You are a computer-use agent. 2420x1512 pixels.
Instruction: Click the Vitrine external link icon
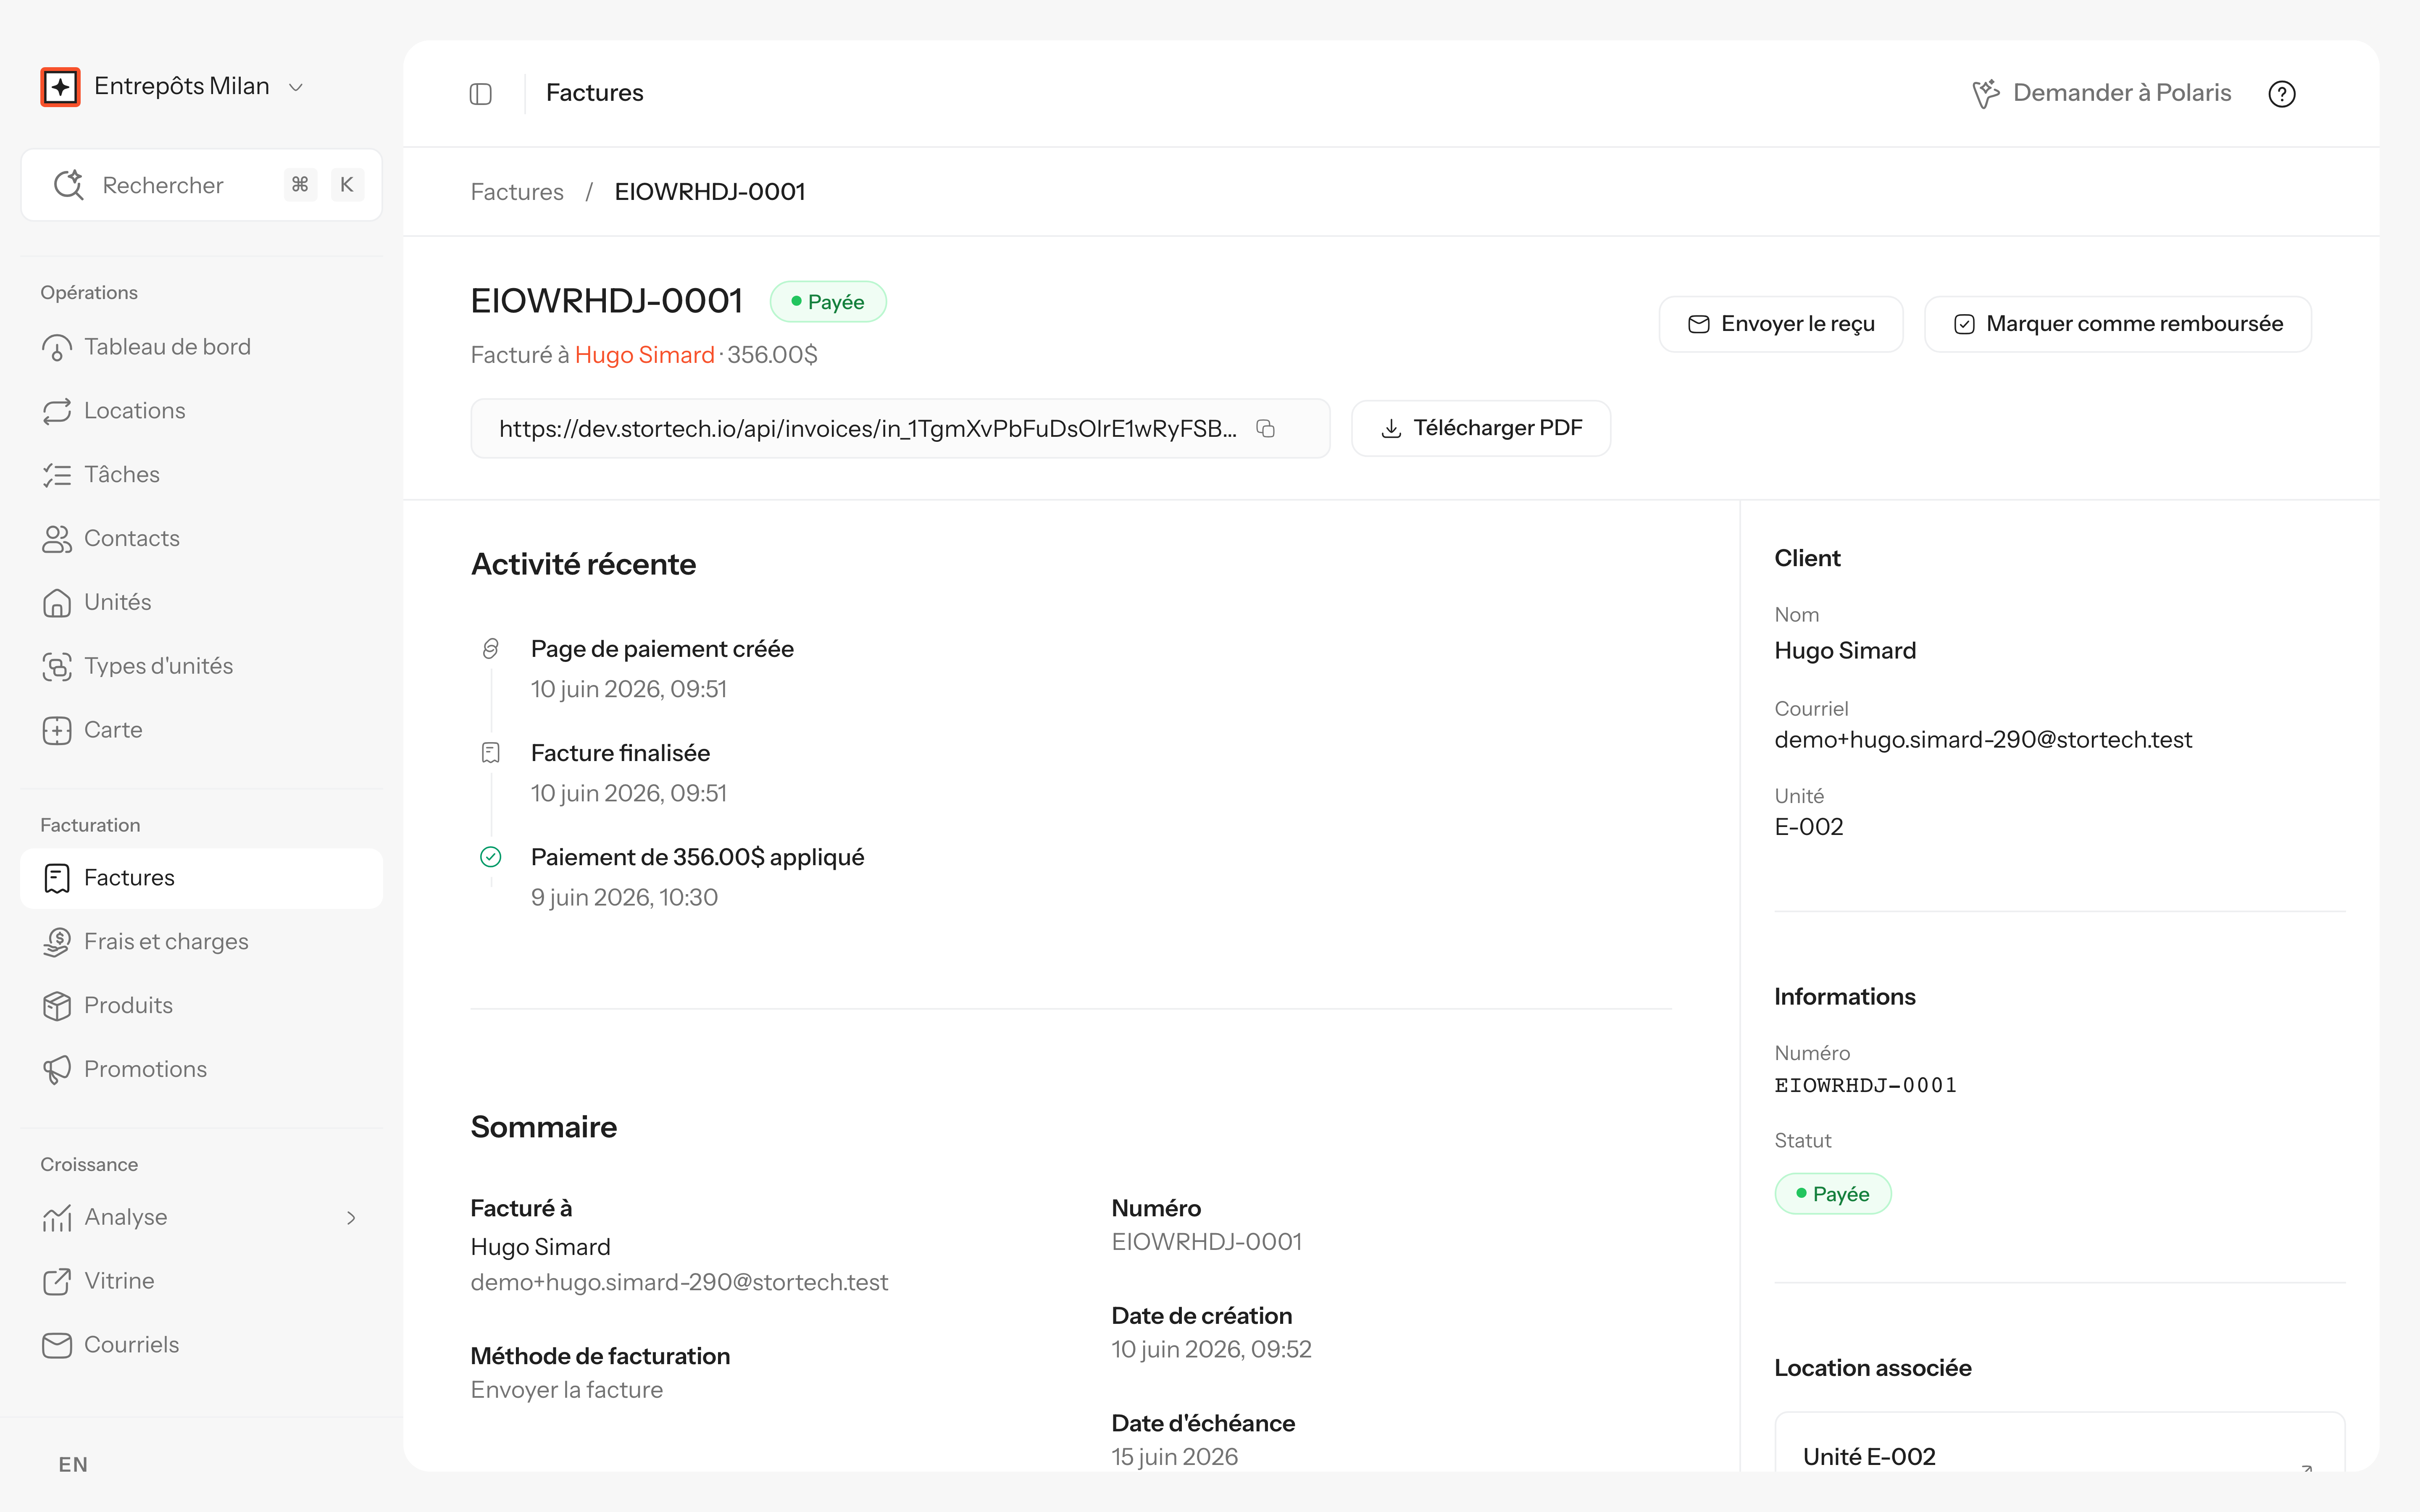57,1281
